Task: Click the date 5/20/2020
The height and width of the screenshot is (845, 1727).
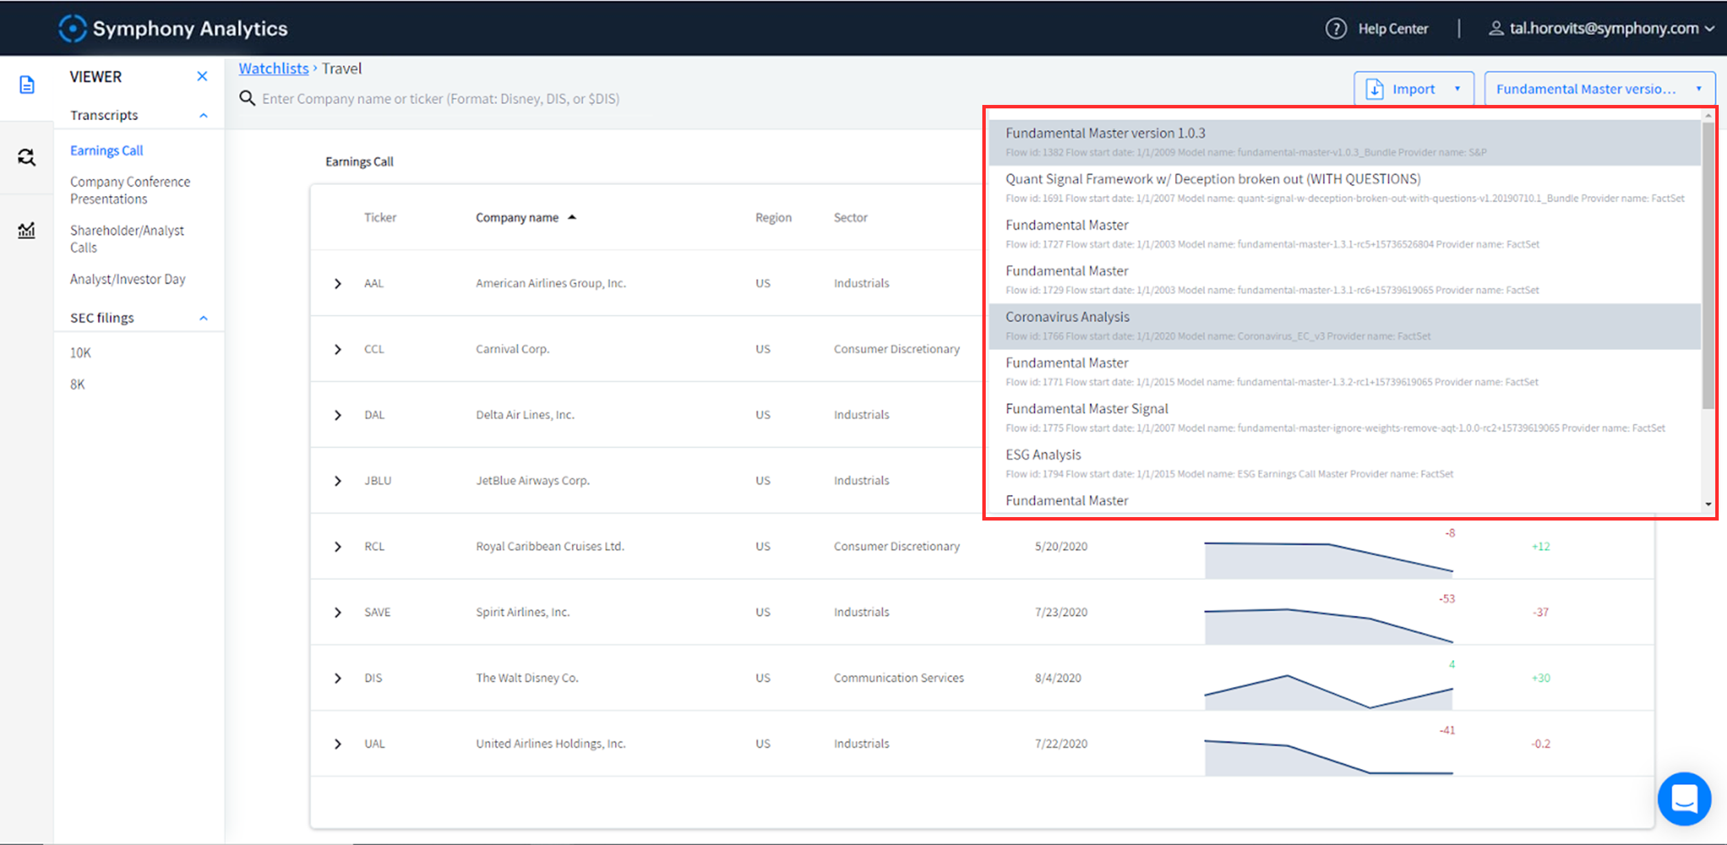Action: [1061, 547]
